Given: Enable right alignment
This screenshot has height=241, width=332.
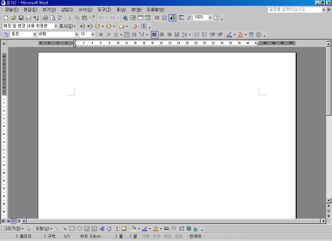Looking at the screenshot, I should pyautogui.click(x=169, y=34).
